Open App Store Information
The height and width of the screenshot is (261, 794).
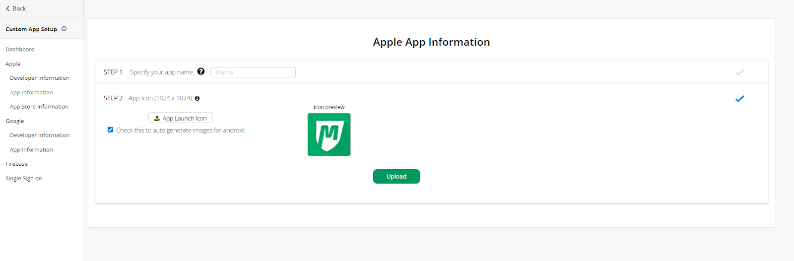[39, 107]
